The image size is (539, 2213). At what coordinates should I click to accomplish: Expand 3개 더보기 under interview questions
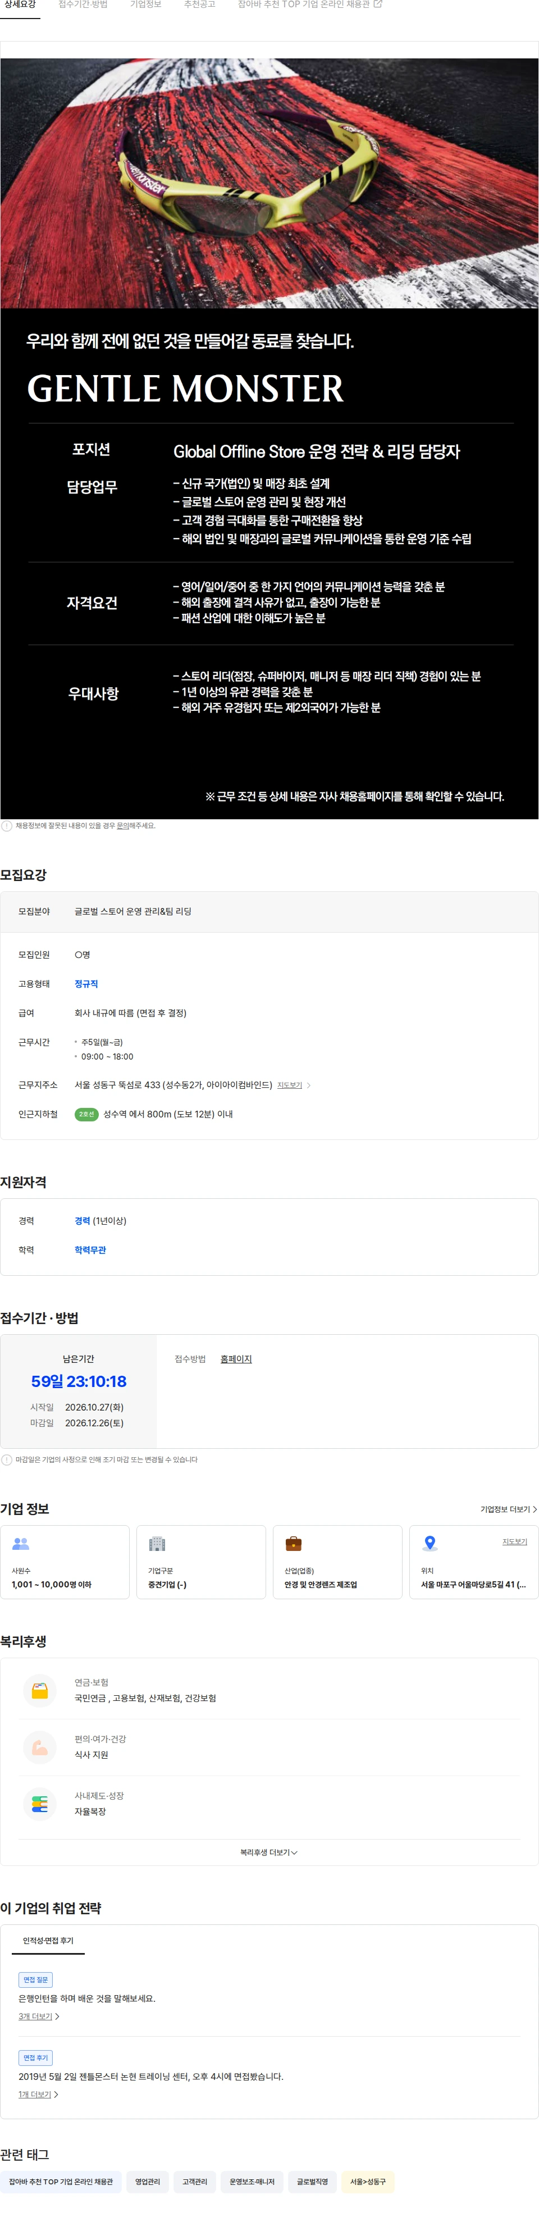(x=39, y=2016)
